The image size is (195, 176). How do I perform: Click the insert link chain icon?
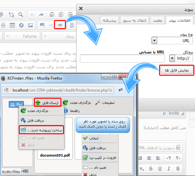click(x=60, y=25)
